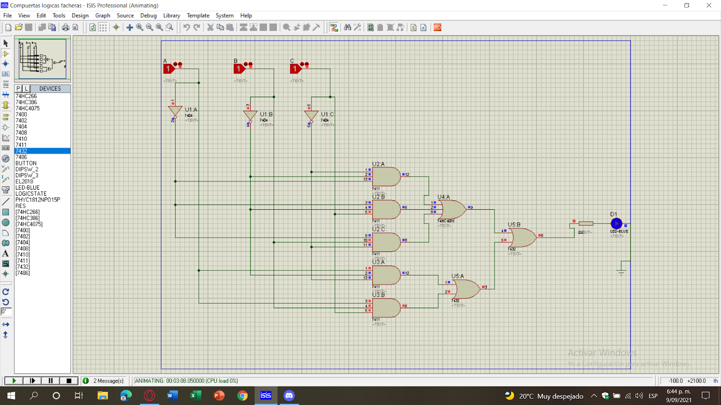The image size is (721, 405).
Task: Toggle false origin crosshair icon
Action: [x=116, y=27]
